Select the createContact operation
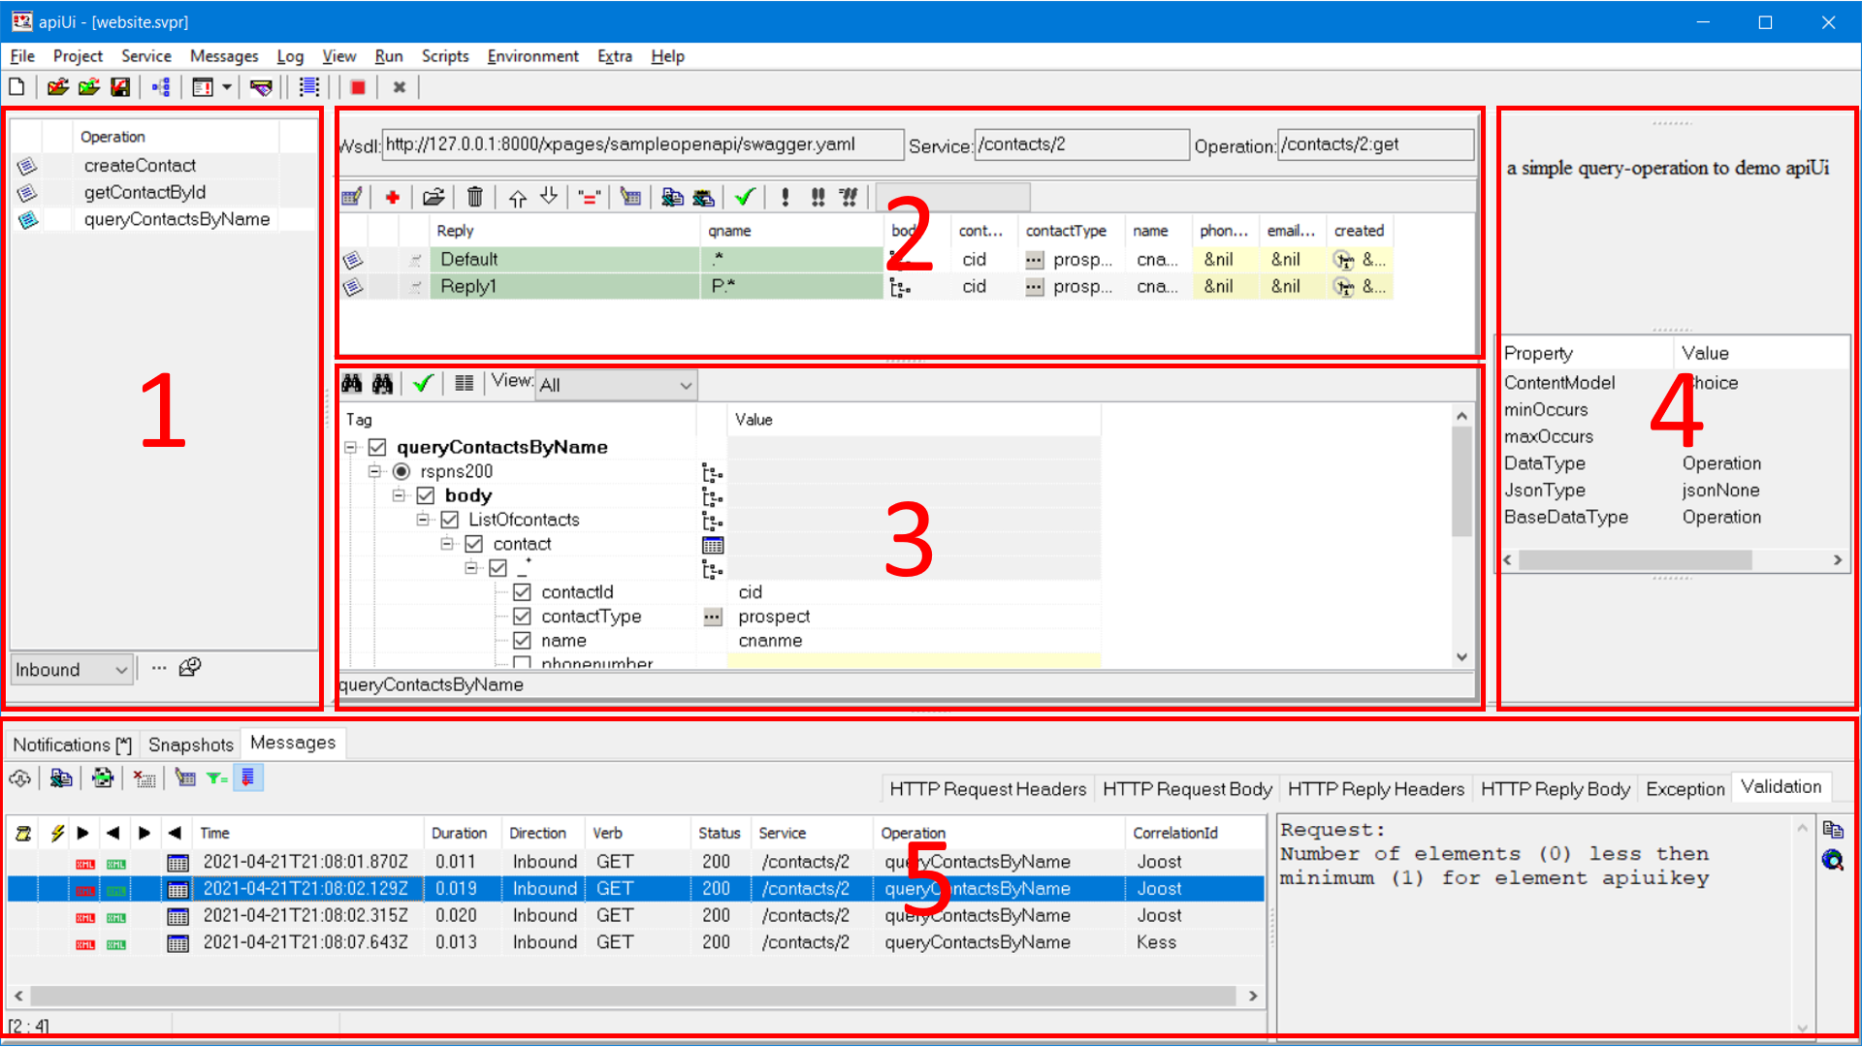This screenshot has width=1862, height=1047. click(140, 166)
